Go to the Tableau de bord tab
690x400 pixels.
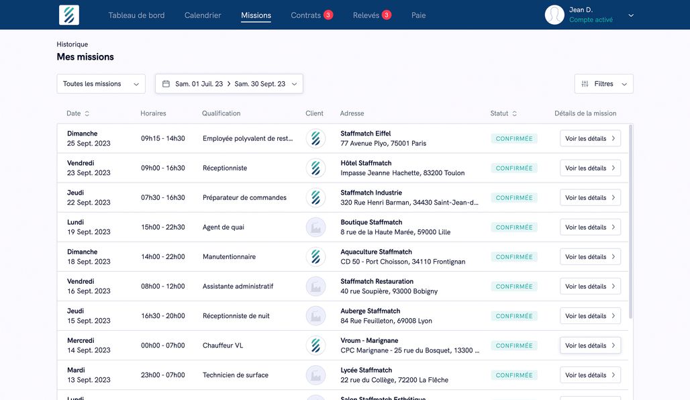click(x=136, y=15)
